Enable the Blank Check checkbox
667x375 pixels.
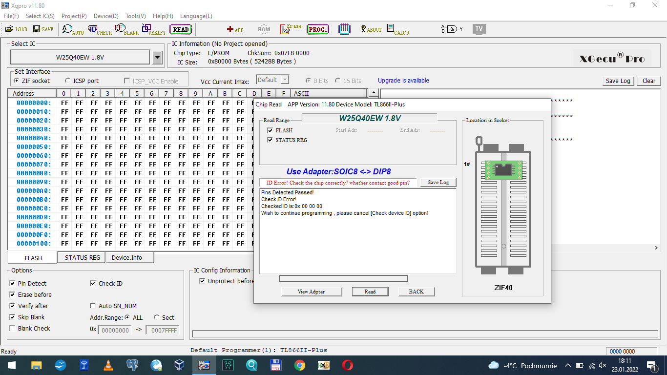click(12, 328)
